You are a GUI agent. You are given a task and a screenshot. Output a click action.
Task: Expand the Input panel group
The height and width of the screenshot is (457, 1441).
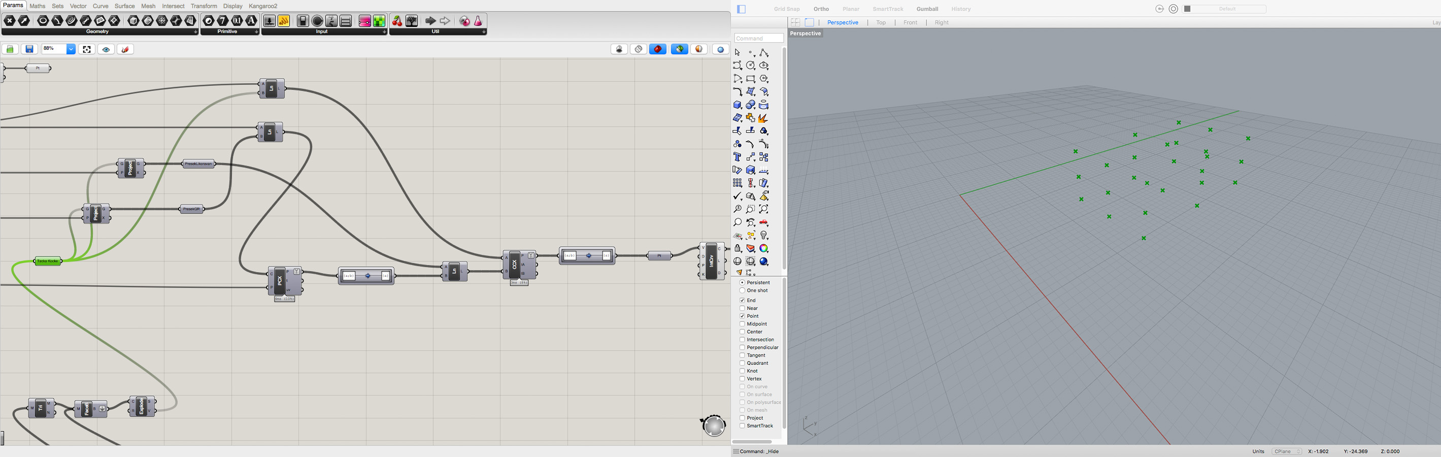pyautogui.click(x=384, y=32)
